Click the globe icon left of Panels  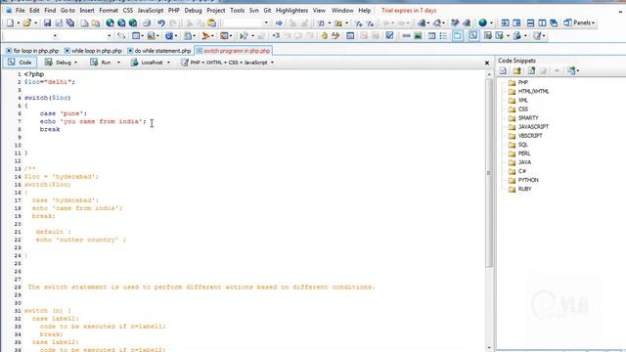click(x=482, y=23)
